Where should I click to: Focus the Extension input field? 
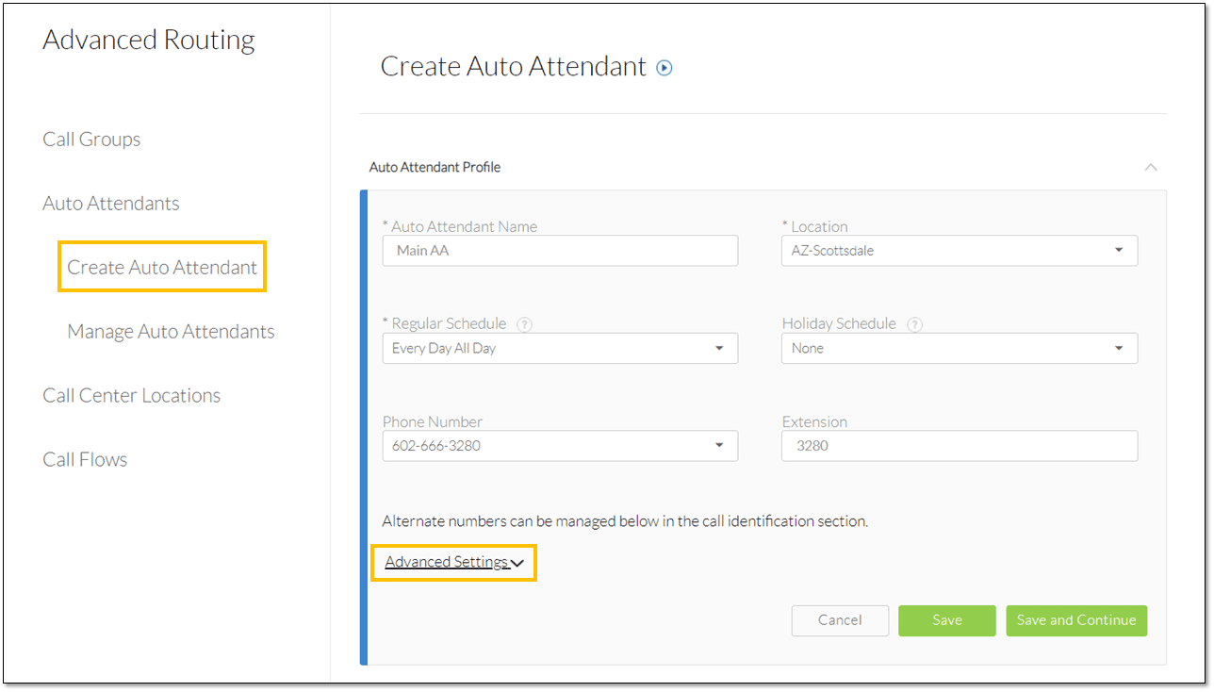(959, 446)
